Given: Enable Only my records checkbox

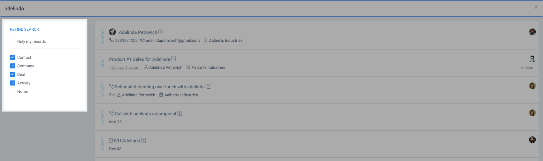Looking at the screenshot, I should [12, 42].
